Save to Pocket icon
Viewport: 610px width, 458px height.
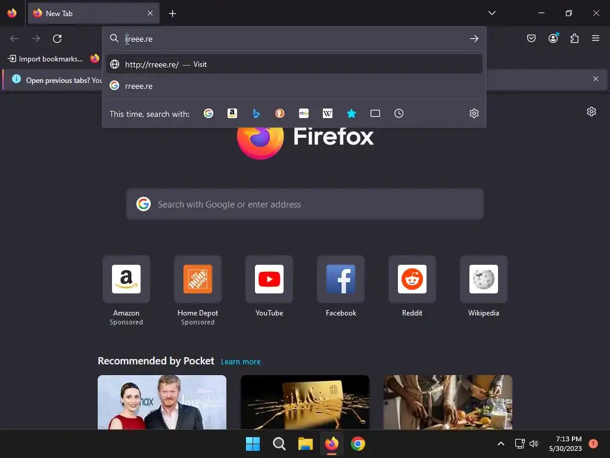(x=531, y=38)
